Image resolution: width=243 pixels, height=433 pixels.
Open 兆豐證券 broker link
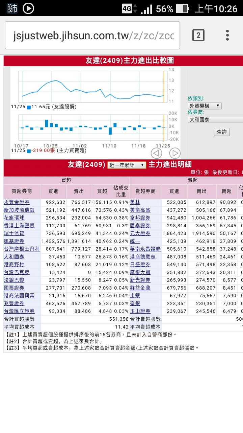tap(14, 303)
